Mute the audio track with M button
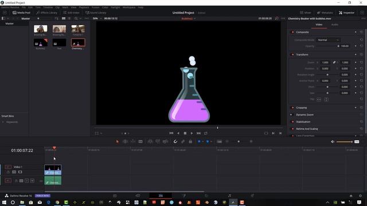The height and width of the screenshot is (206, 367). (32, 181)
